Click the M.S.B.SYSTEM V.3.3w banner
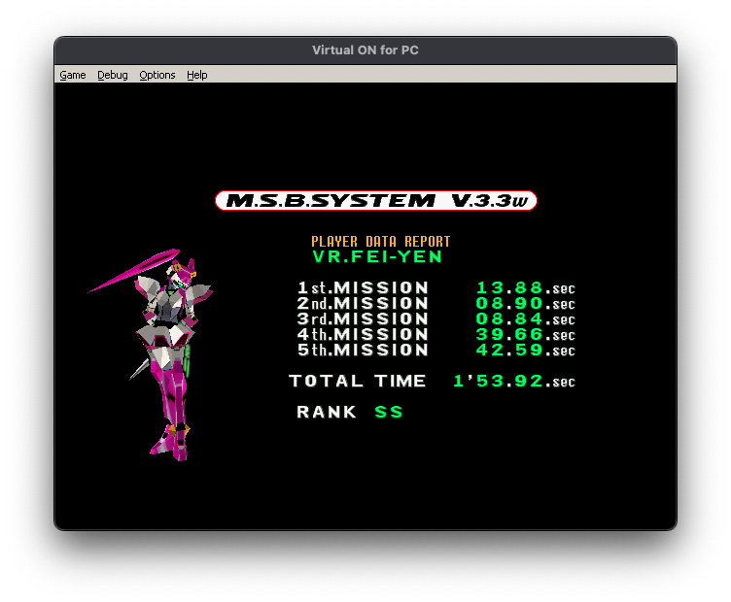Image resolution: width=731 pixels, height=602 pixels. [x=376, y=201]
